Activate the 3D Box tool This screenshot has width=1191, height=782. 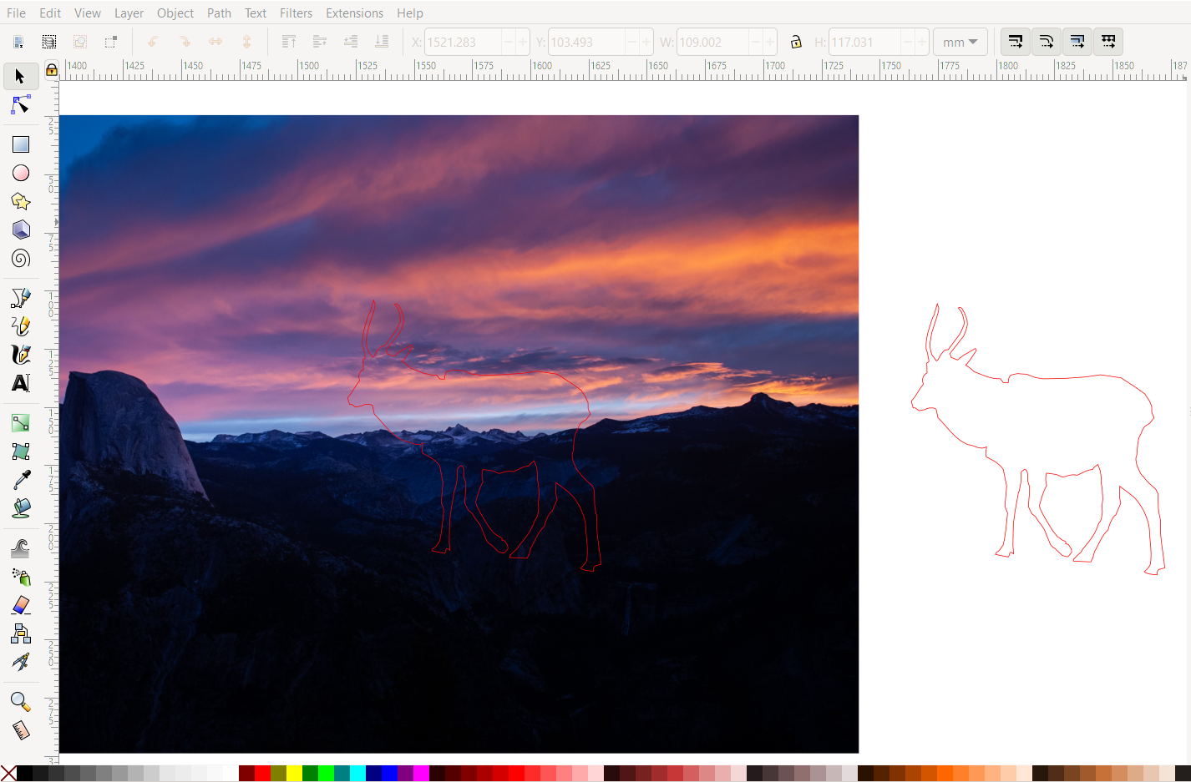(21, 230)
